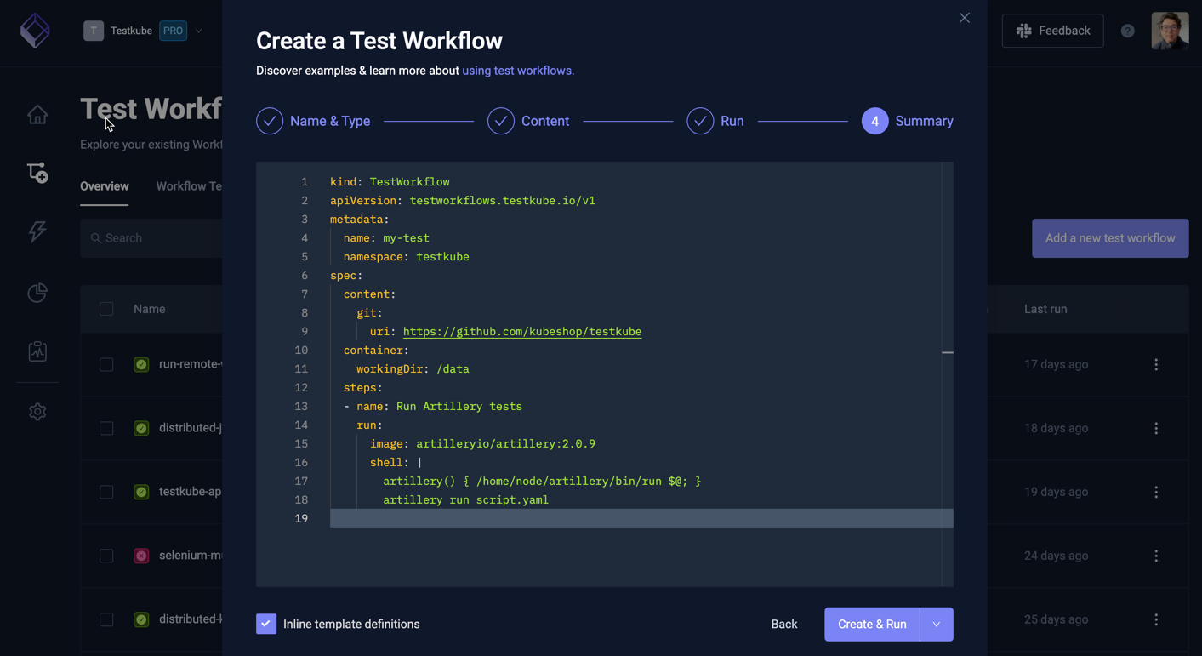Click the passed status icon for distributed-k workflow
1202x656 pixels.
pos(141,619)
